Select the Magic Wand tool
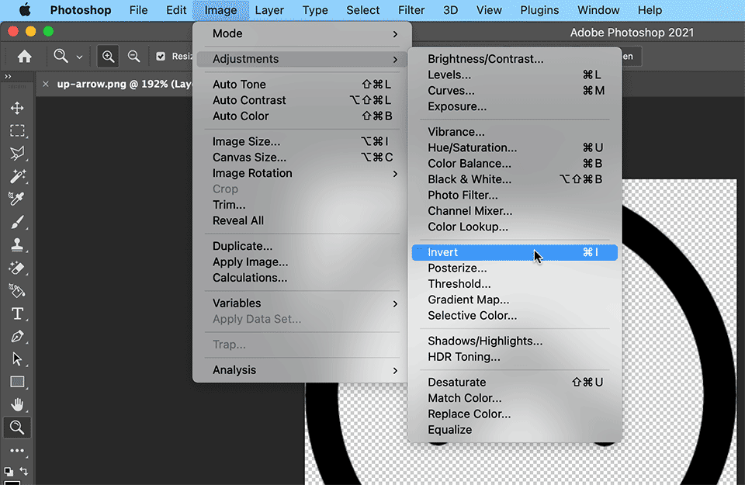 point(17,176)
